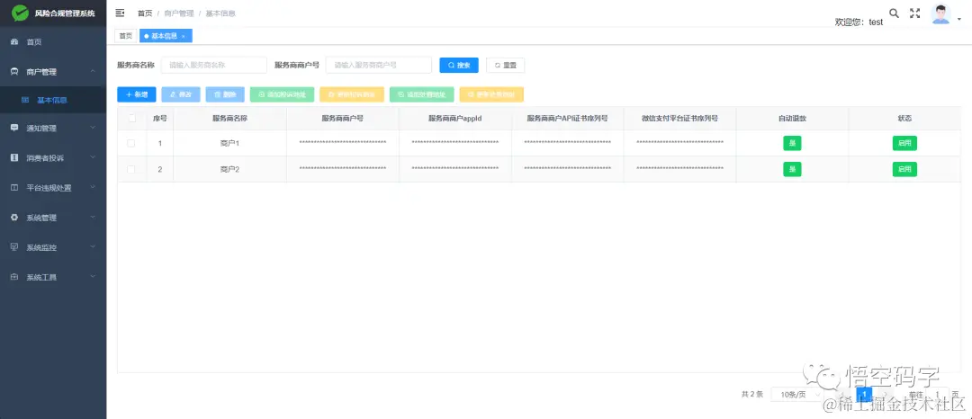Focus the 服务商商户号 input field
The height and width of the screenshot is (419, 972).
point(379,65)
